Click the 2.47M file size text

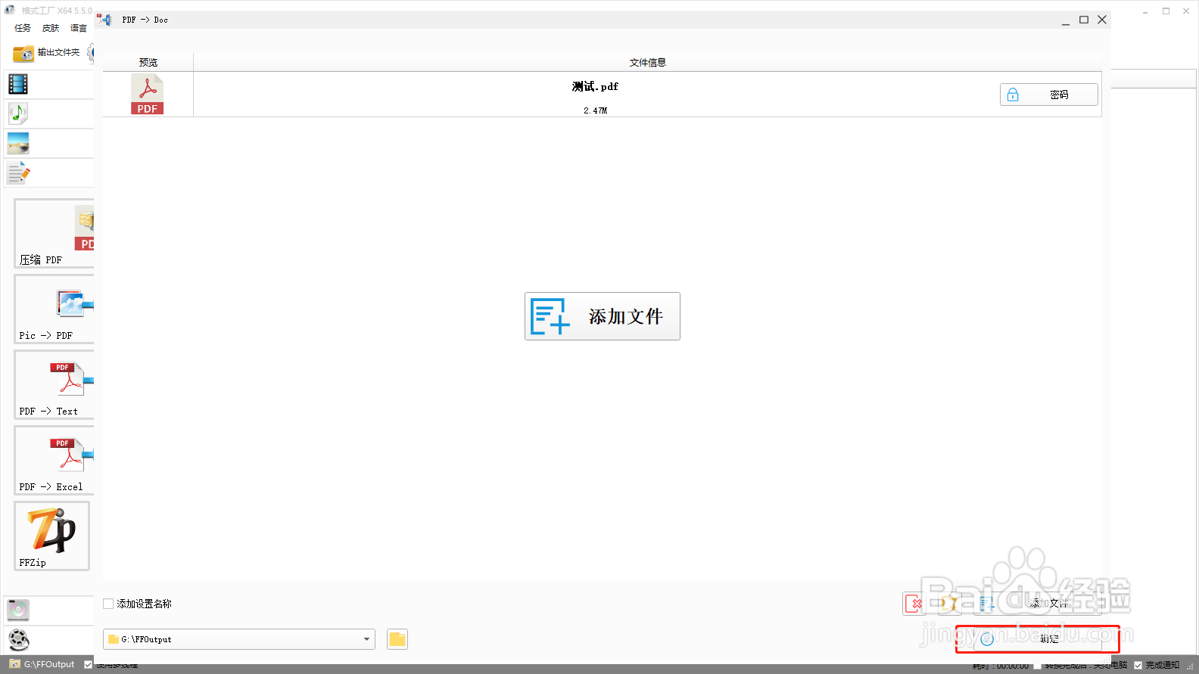pyautogui.click(x=595, y=110)
